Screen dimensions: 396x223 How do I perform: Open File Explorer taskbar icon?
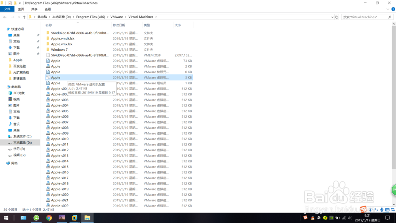[x=88, y=218]
